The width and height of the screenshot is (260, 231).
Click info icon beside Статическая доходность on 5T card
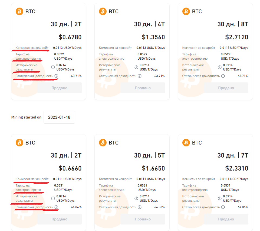pos(140,207)
